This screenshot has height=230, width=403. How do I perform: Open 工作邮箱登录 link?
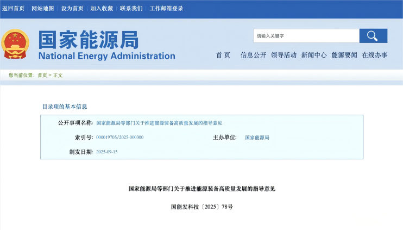166,8
